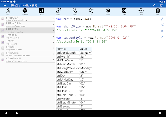Add this snippet to favorites with the star
The height and width of the screenshot is (117, 166).
[x=162, y=19]
